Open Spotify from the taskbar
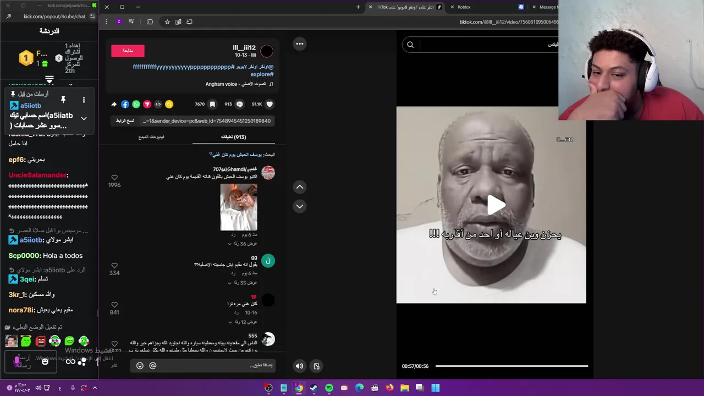Viewport: 704px width, 396px height. coord(329,388)
